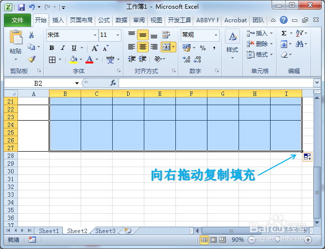
Task: Switch to the 页面布局 Page Layout tab
Action: point(81,20)
